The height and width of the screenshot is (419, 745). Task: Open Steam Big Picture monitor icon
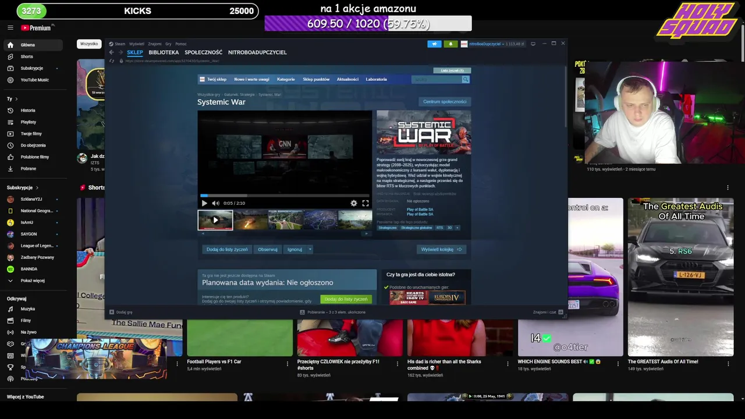point(533,44)
